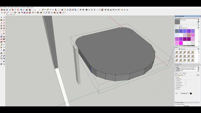The height and width of the screenshot is (113, 201).
Task: Pick the blue-gray swatch in first row
Action: pos(177,31)
